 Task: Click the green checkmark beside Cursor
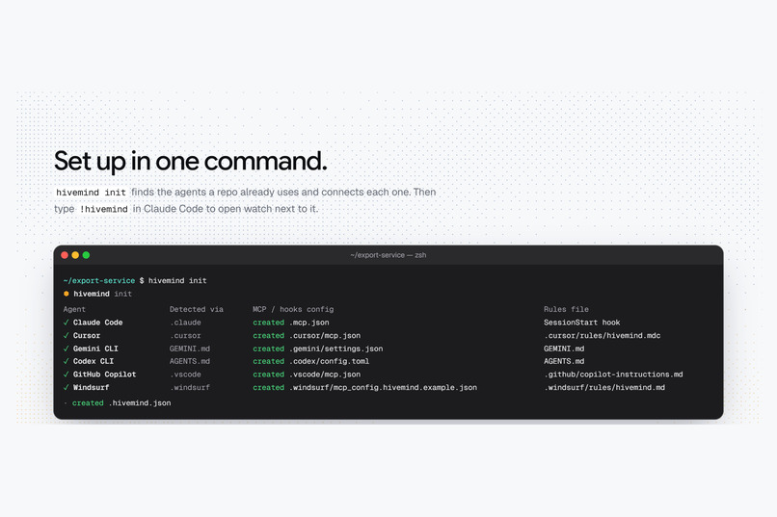pos(66,335)
